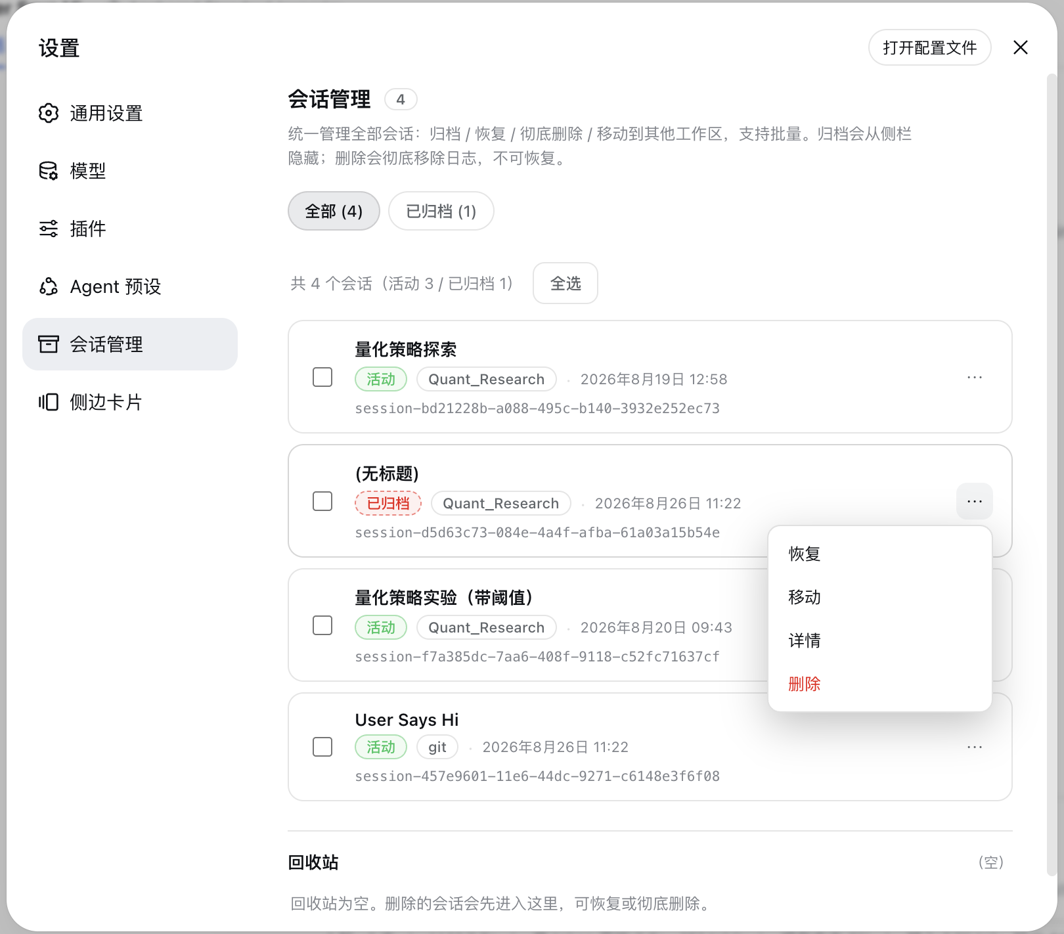
Task: Close the settings dialog with X
Action: point(1020,47)
